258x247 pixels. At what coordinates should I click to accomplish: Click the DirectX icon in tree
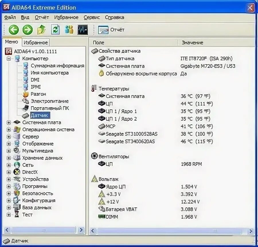(x=17, y=172)
